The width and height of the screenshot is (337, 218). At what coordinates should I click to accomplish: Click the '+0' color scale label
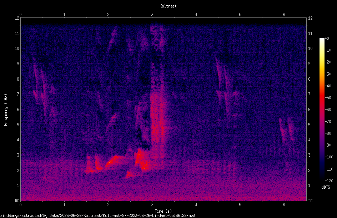pos(327,39)
